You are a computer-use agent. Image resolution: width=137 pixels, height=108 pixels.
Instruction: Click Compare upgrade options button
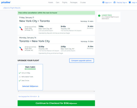click(81, 60)
